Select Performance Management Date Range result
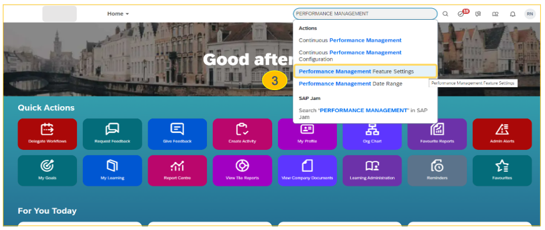 (x=365, y=84)
